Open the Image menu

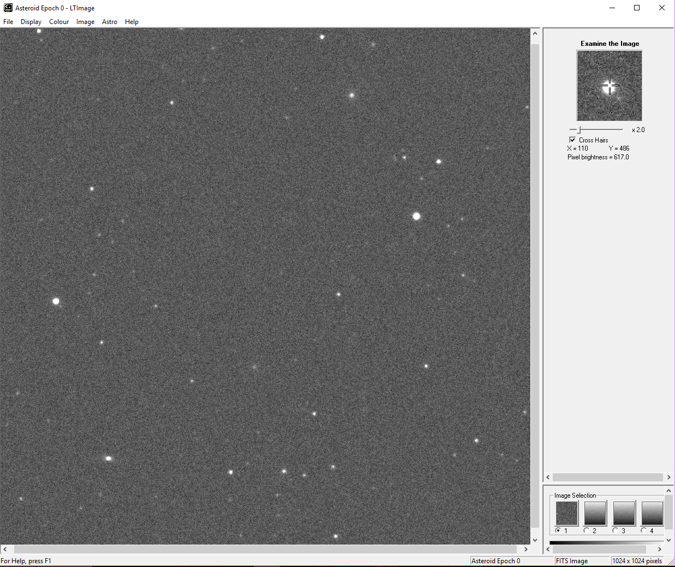(85, 22)
